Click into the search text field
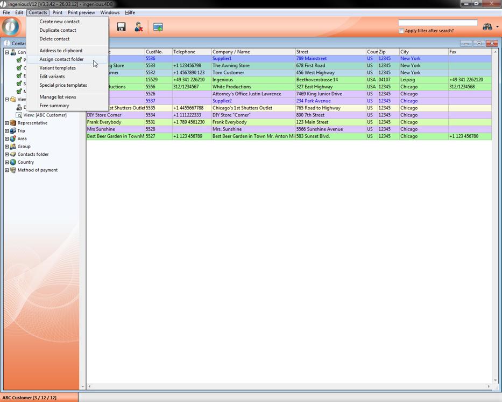 click(437, 23)
